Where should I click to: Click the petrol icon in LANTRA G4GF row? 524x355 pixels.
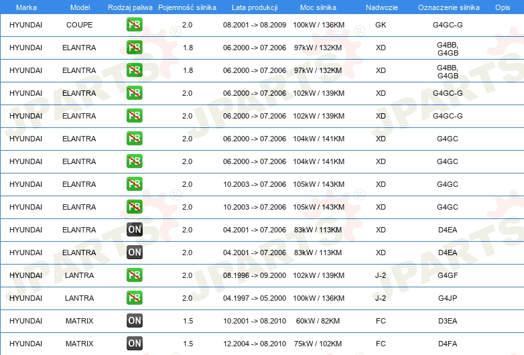click(x=134, y=275)
